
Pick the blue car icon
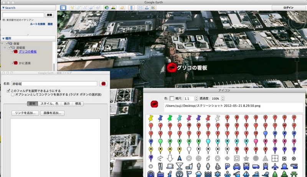237,166
